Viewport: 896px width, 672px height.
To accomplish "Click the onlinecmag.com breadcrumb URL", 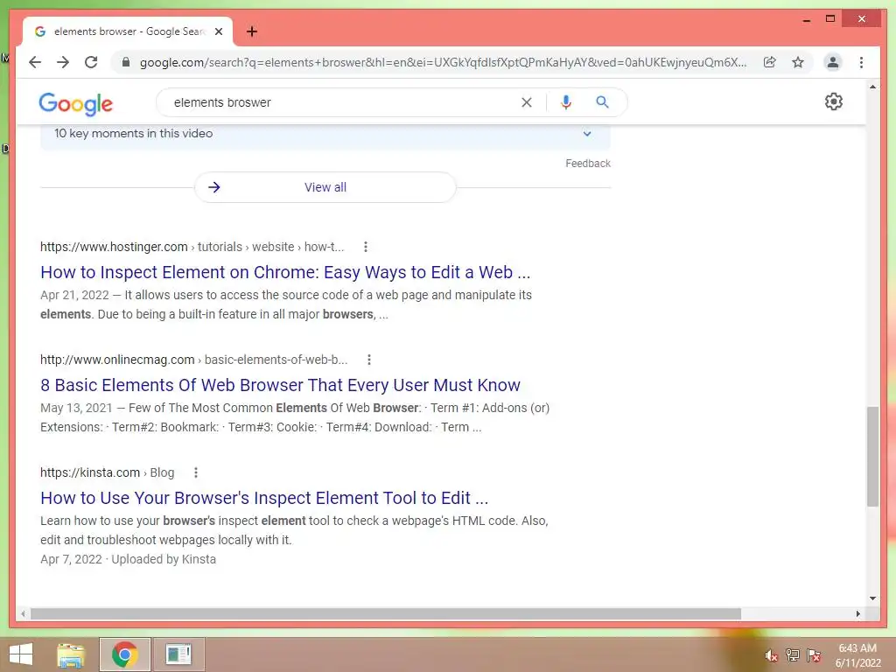I will tap(193, 360).
